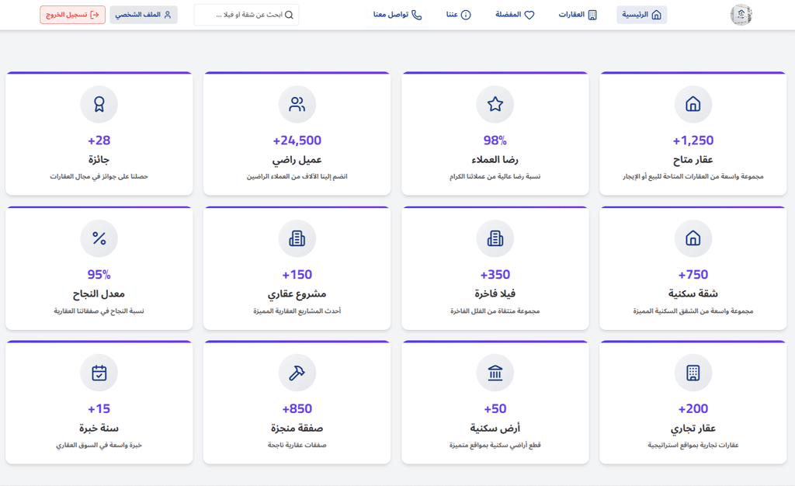Click the phone icon next to تواصل معنا
Image resolution: width=795 pixels, height=486 pixels.
tap(417, 15)
